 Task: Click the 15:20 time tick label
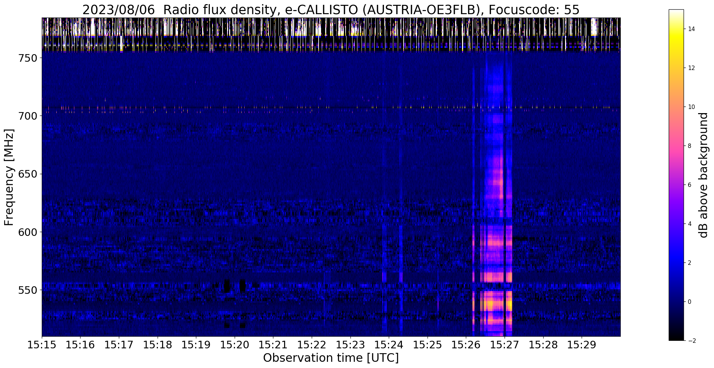click(235, 345)
